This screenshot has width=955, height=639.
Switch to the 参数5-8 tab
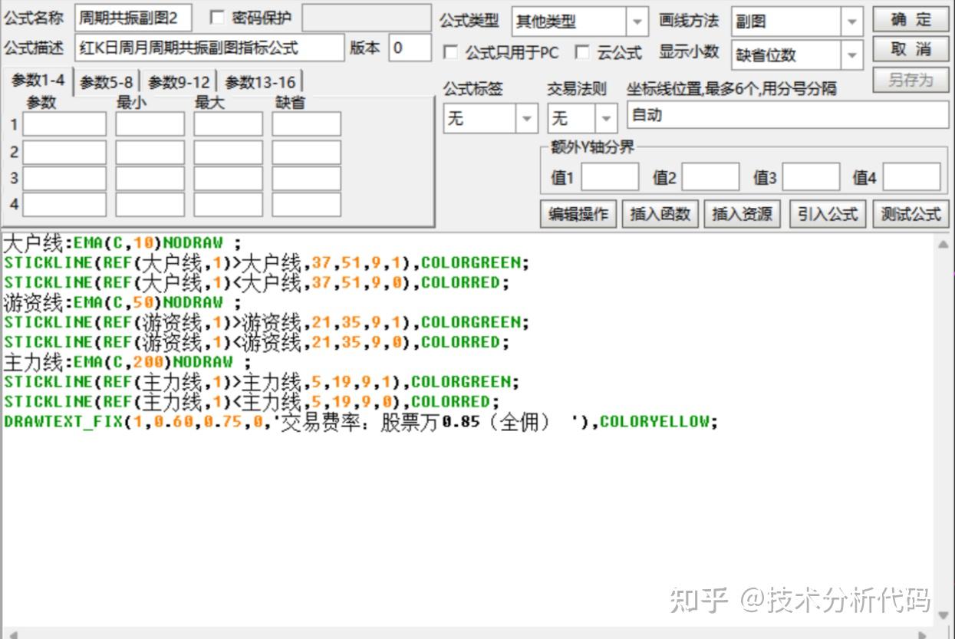(x=106, y=82)
